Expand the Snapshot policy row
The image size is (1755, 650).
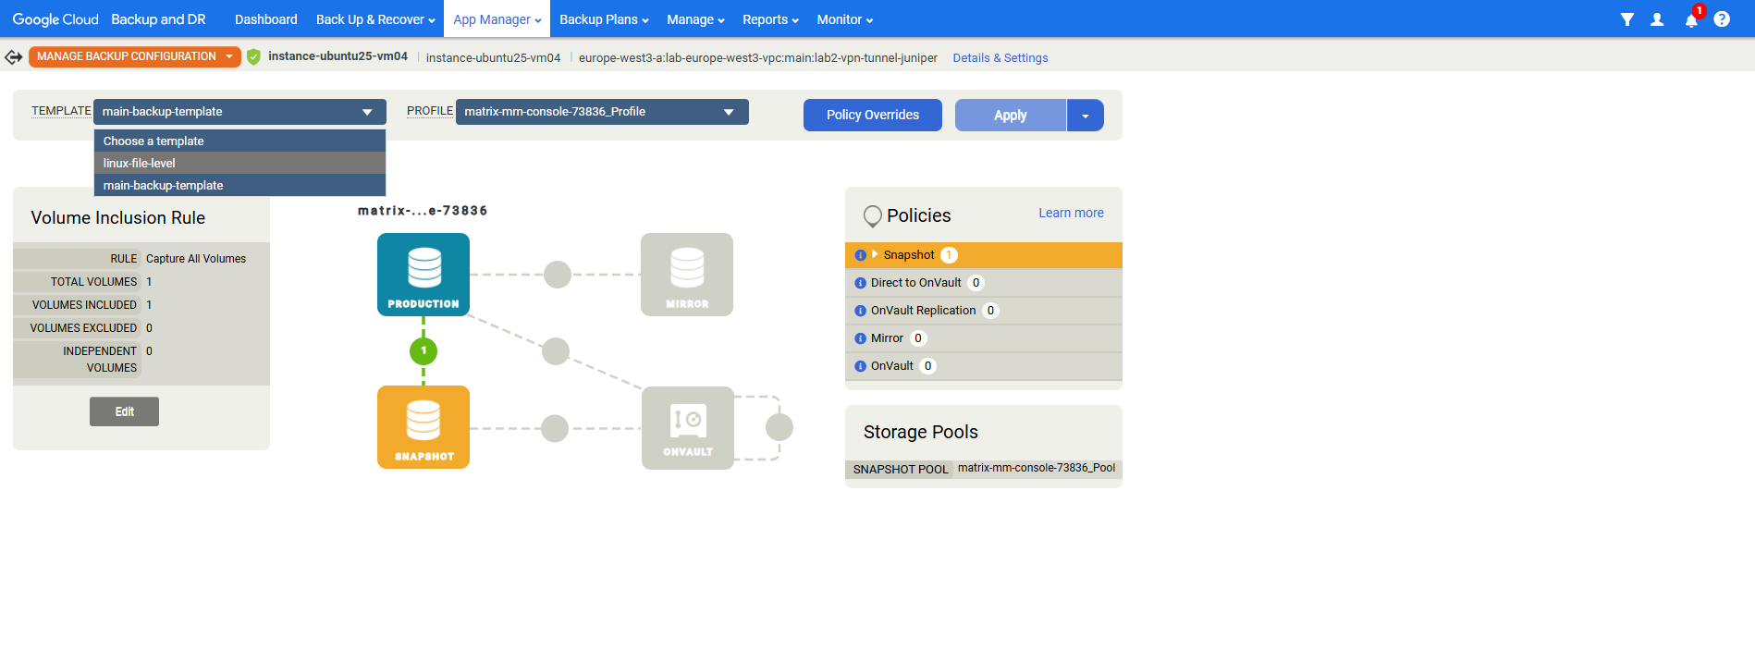[x=875, y=254]
